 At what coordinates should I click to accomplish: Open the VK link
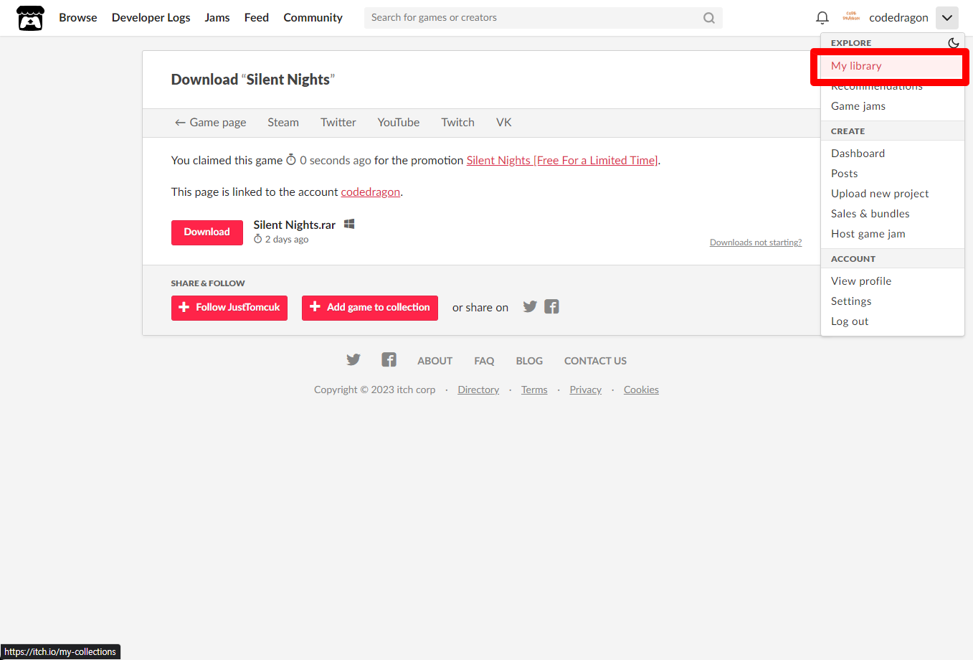click(x=504, y=123)
